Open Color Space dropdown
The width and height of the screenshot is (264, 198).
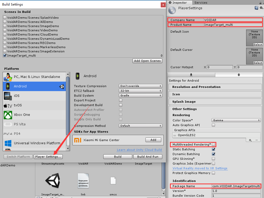pyautogui.click(x=236, y=120)
